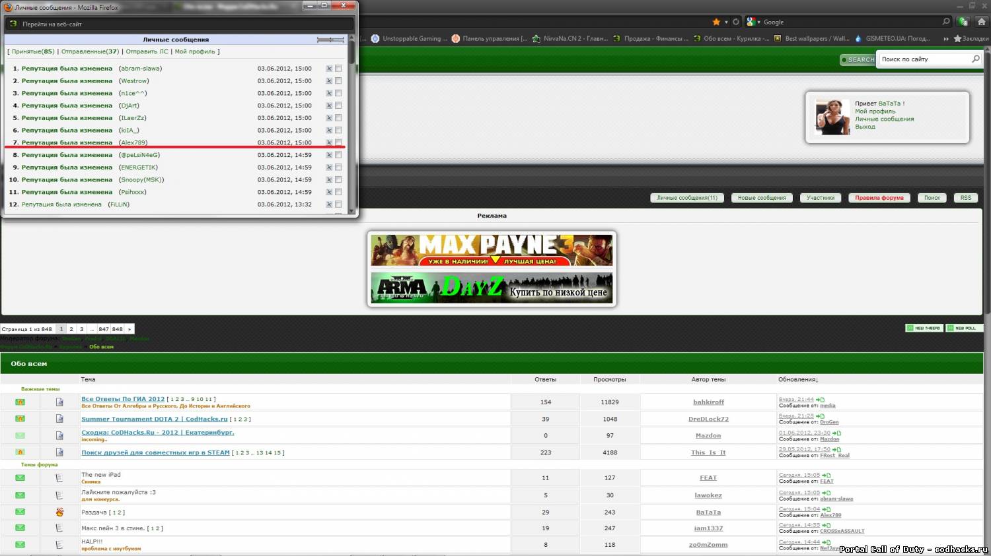
Task: Click envelope icon in 'The new iPad' row
Action: point(20,478)
